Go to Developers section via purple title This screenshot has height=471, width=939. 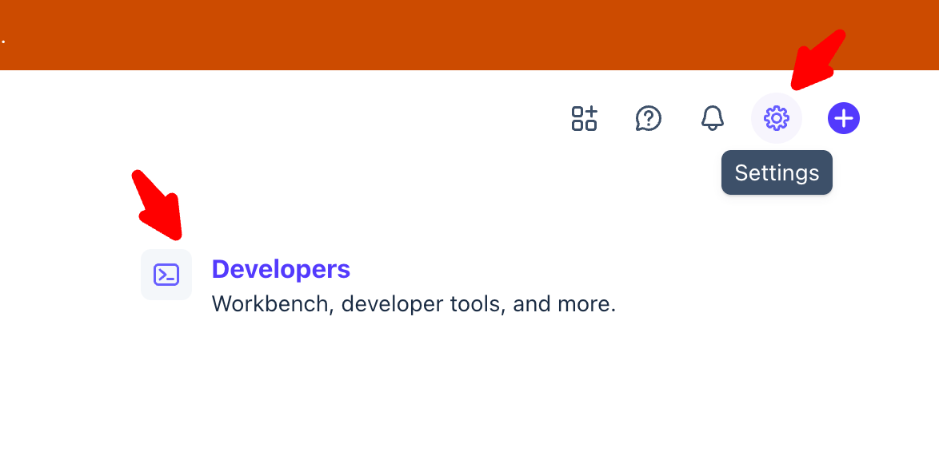click(x=281, y=269)
